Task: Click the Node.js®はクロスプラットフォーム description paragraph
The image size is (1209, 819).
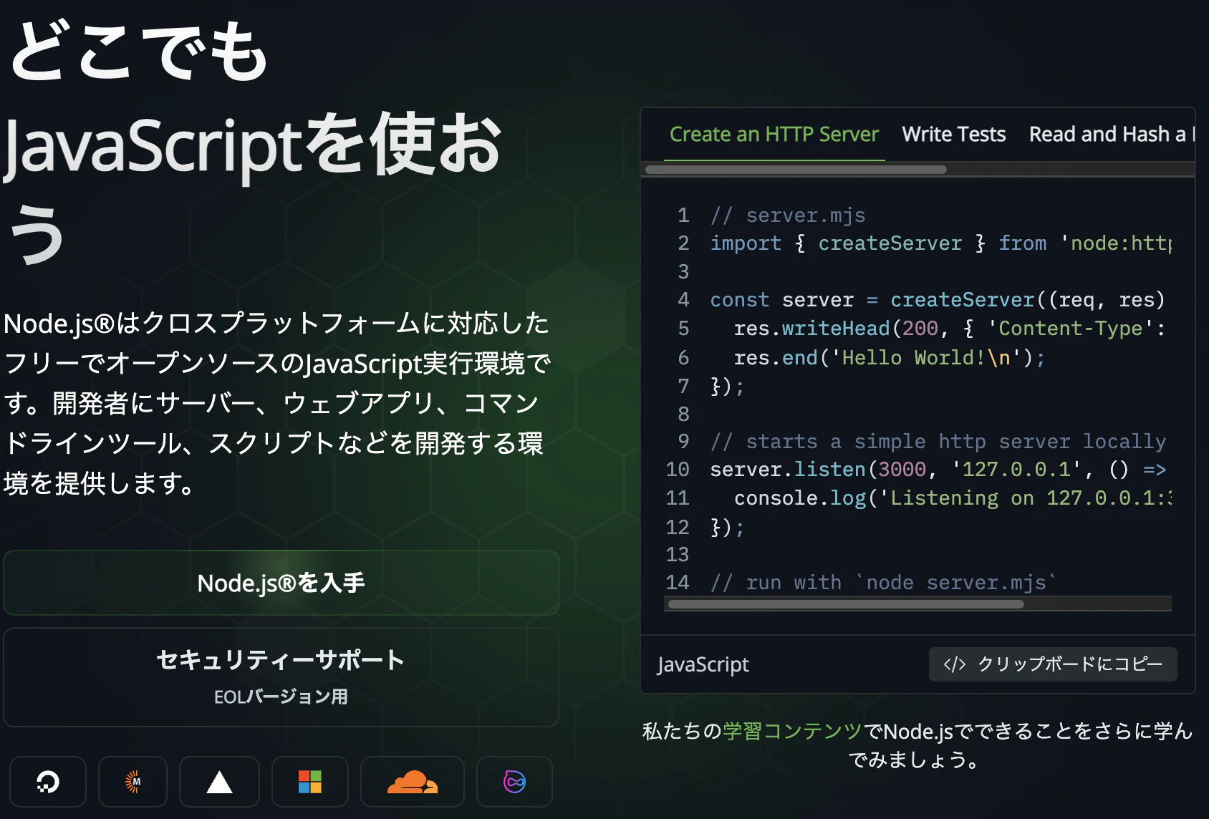Action: (277, 403)
